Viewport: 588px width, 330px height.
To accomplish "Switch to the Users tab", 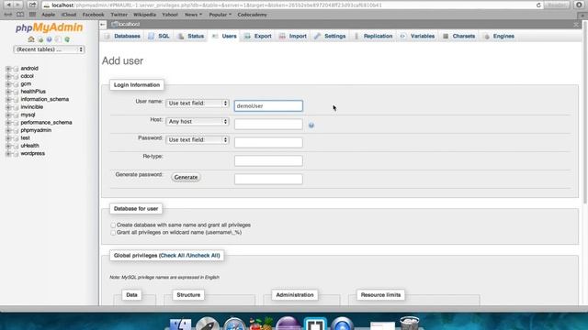I will tap(224, 37).
